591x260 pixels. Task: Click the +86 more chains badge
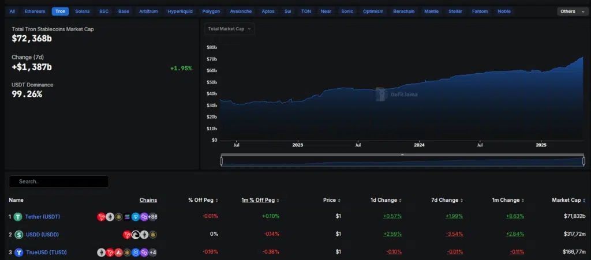(152, 217)
